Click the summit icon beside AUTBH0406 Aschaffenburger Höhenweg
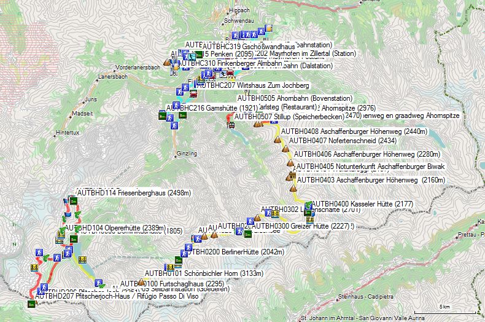Image resolution: width=485 pixels, height=322 pixels. point(290,163)
